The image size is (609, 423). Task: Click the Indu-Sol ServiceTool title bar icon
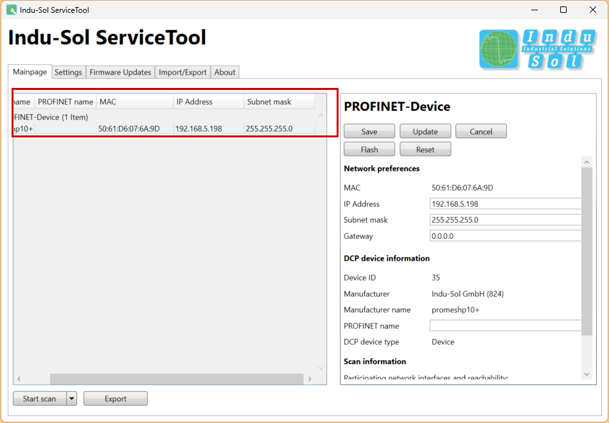click(x=12, y=10)
